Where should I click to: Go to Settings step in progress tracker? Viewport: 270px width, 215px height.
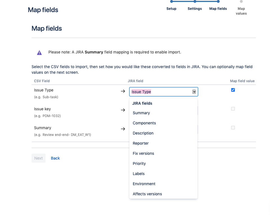[195, 9]
